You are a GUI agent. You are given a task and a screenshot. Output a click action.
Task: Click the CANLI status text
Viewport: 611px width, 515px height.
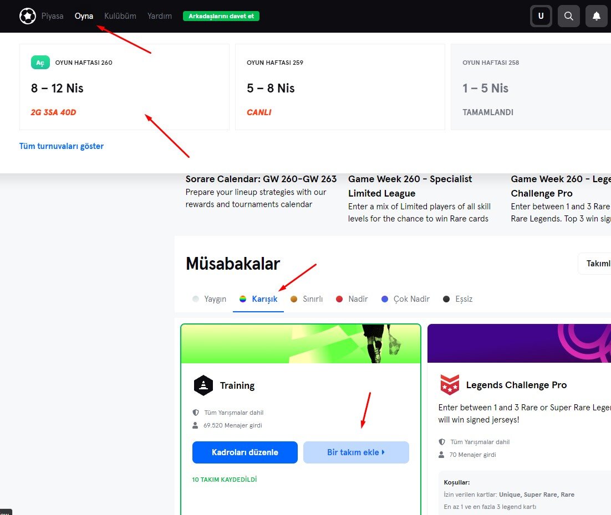[259, 112]
